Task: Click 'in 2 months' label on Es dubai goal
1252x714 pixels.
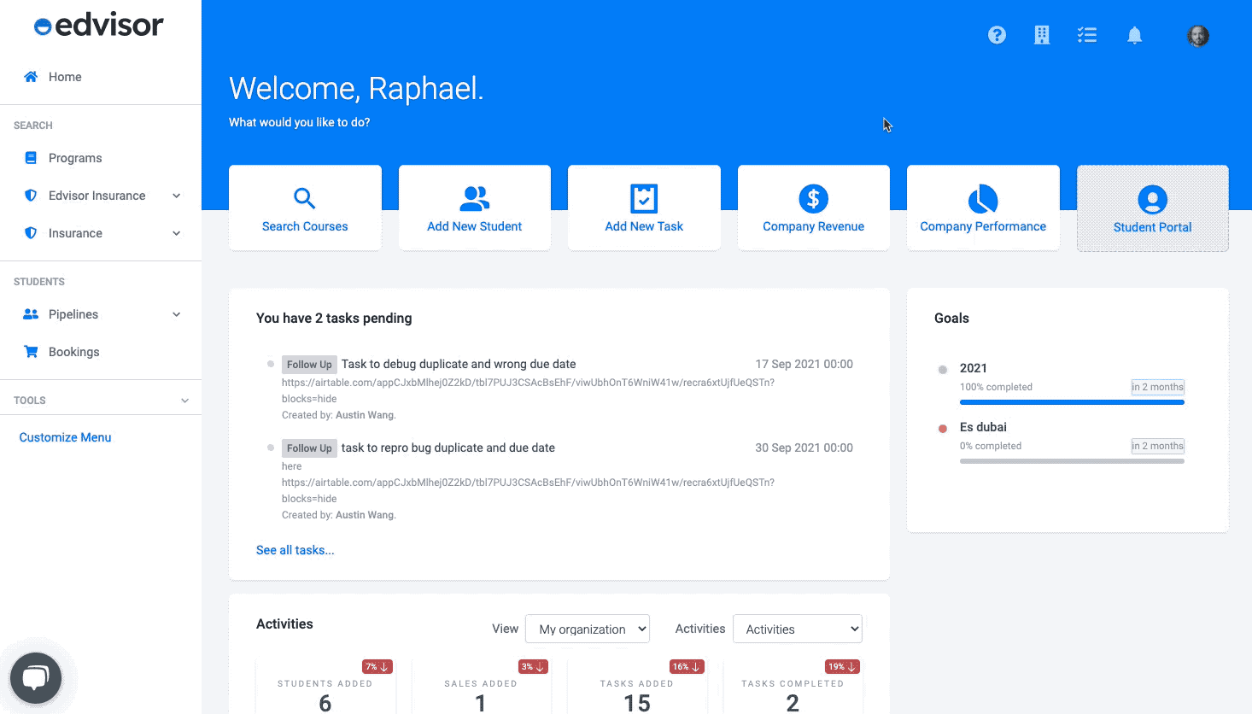Action: [x=1158, y=446]
